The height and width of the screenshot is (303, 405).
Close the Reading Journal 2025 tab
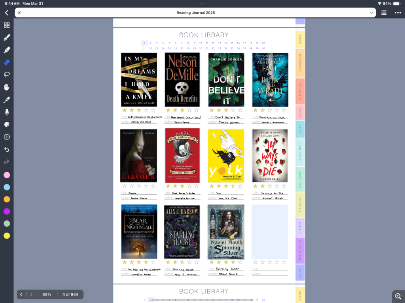(19, 13)
